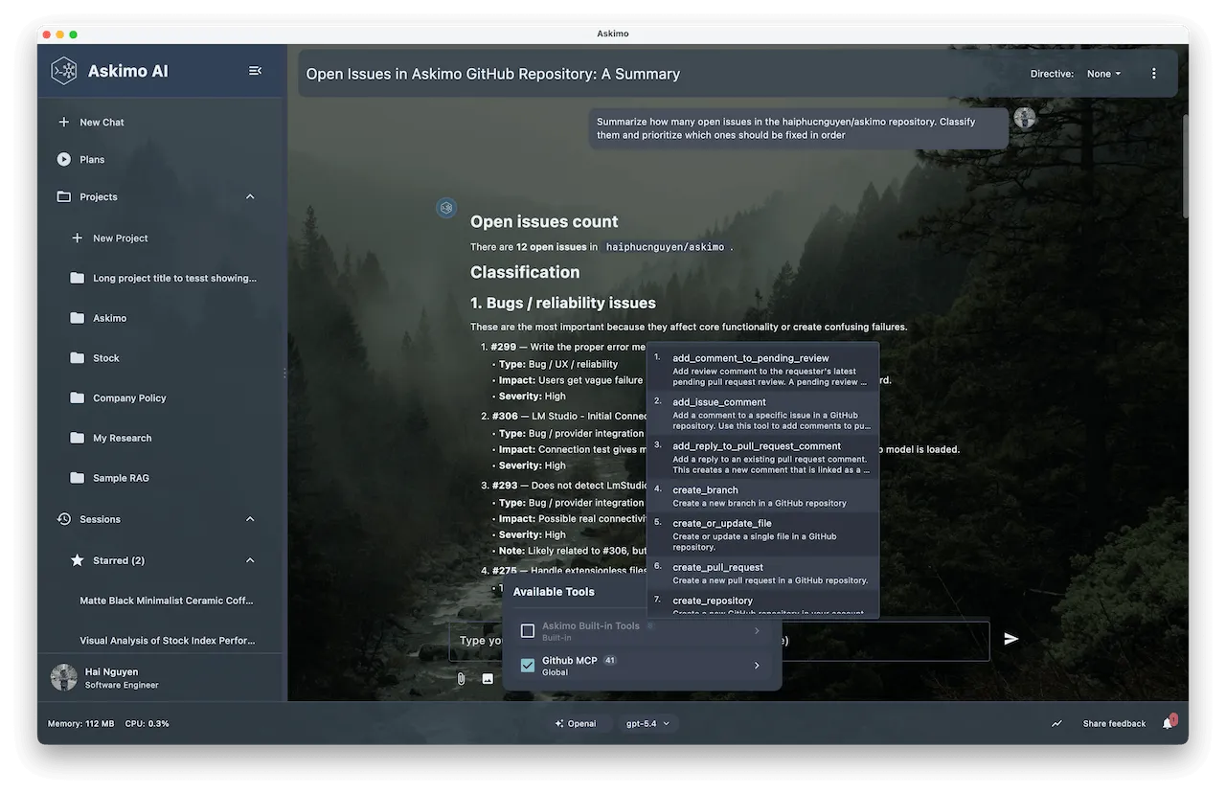The image size is (1226, 794).
Task: Click the folder icon beside Projects
Action: tap(64, 197)
